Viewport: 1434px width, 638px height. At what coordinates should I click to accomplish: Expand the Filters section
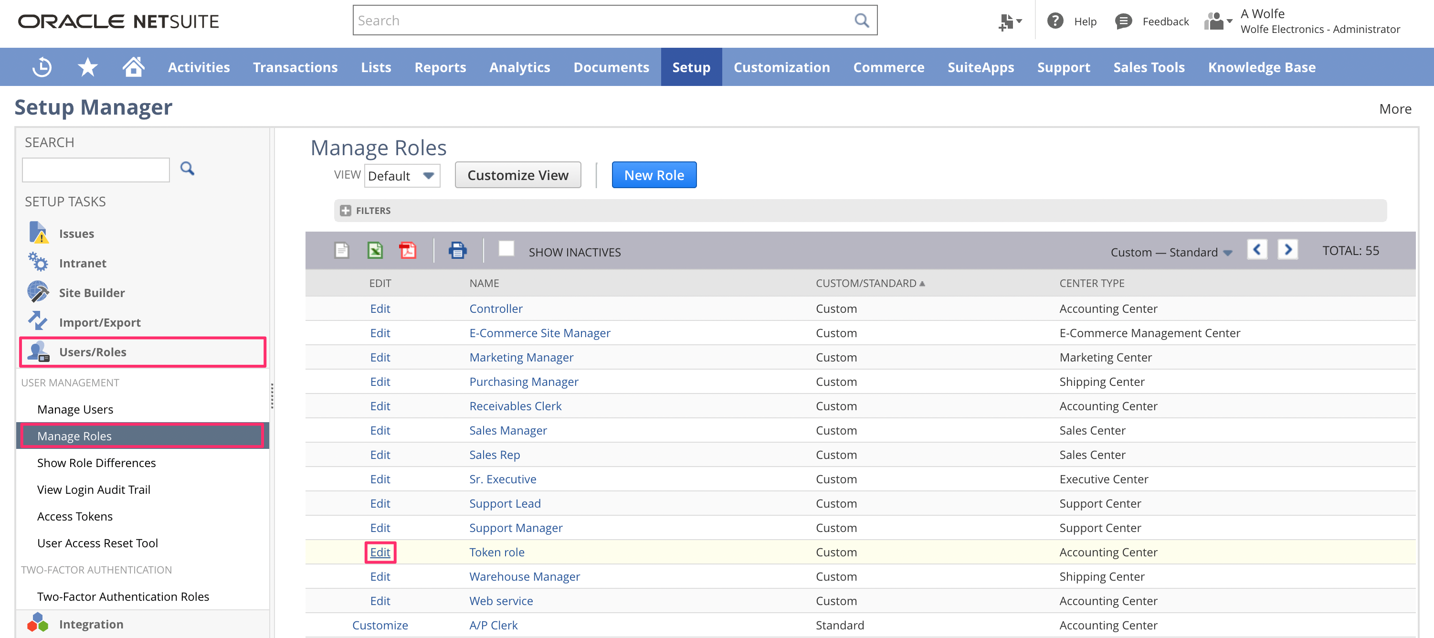[346, 211]
